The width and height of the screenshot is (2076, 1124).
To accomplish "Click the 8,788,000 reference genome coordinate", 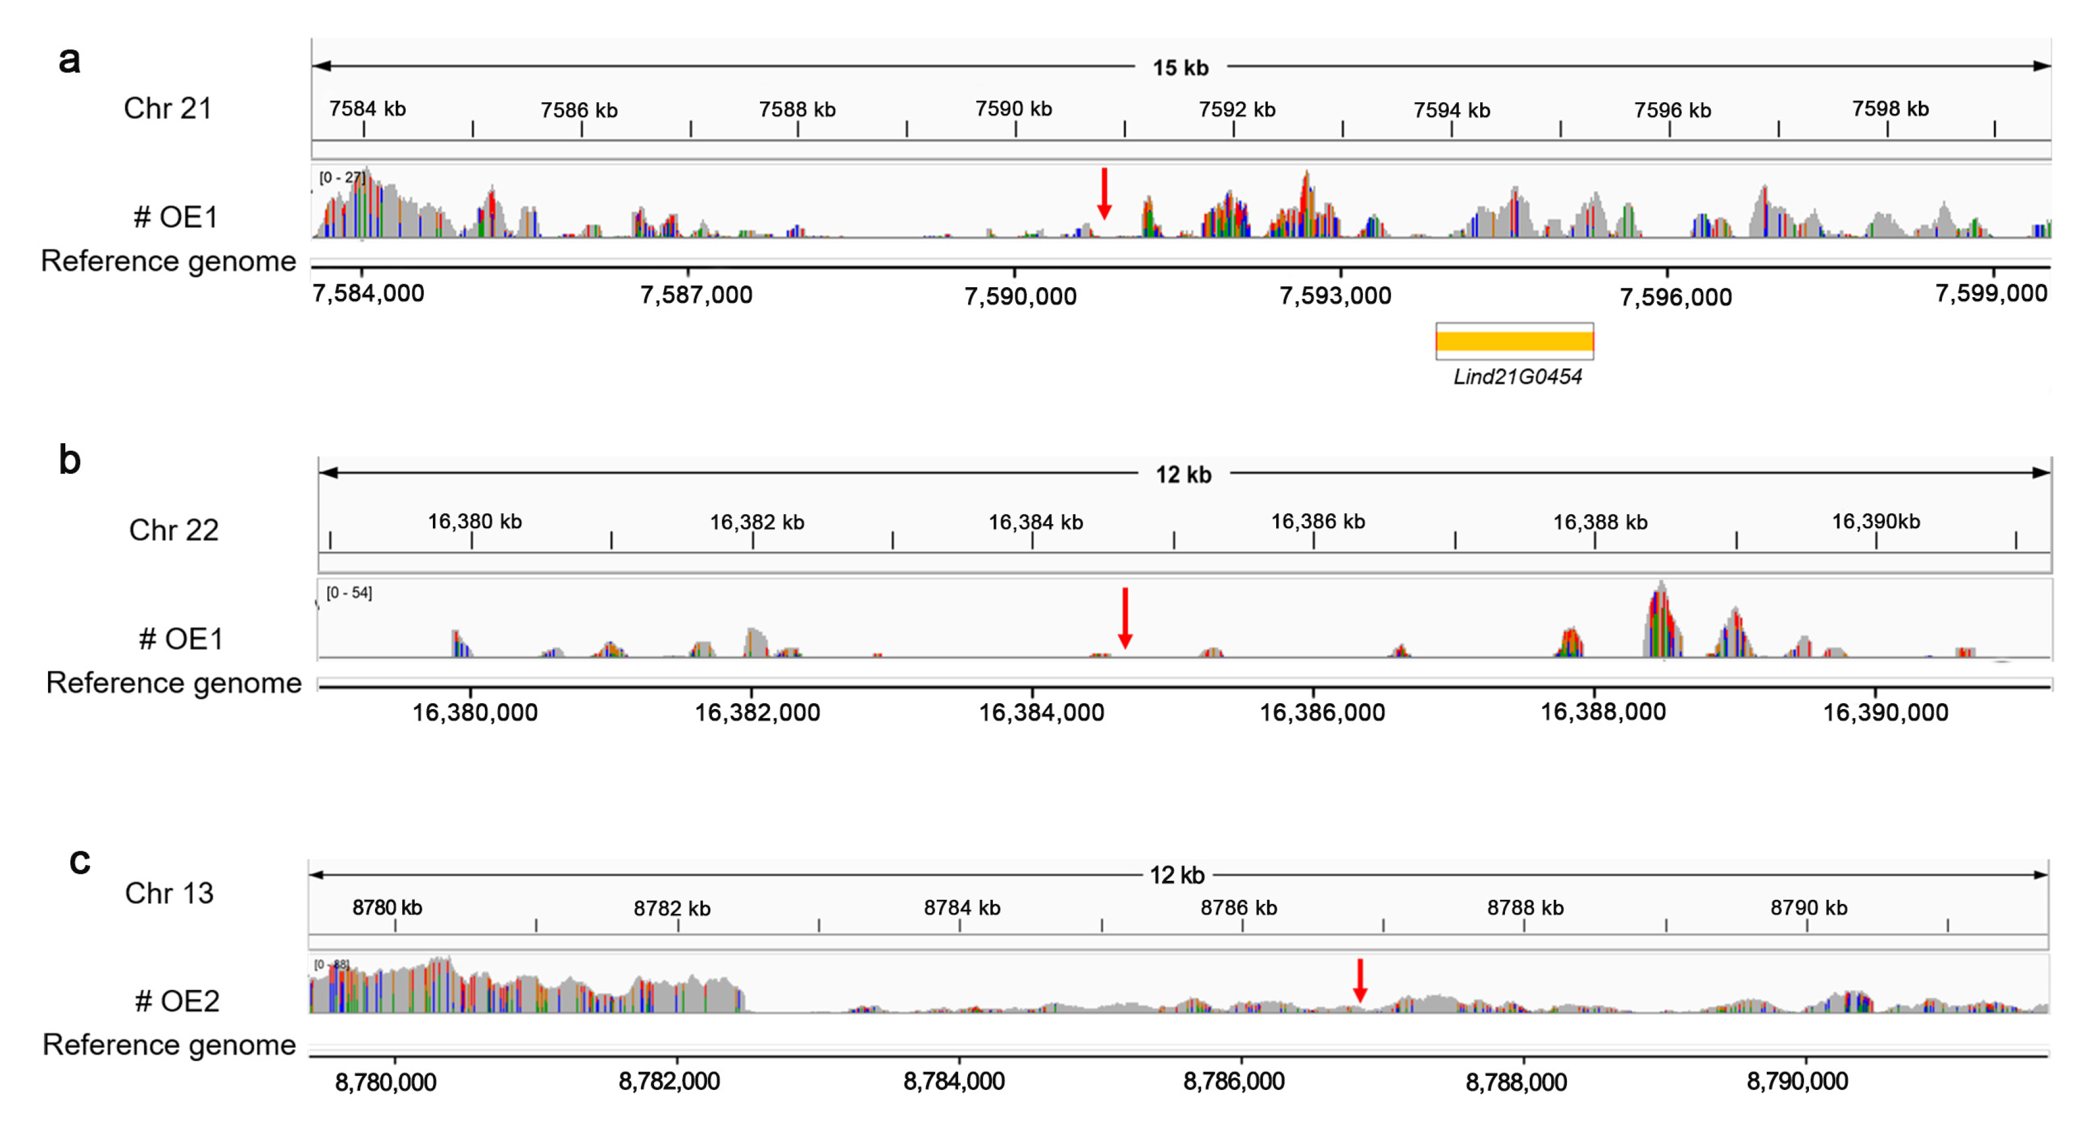I will point(1516,1081).
